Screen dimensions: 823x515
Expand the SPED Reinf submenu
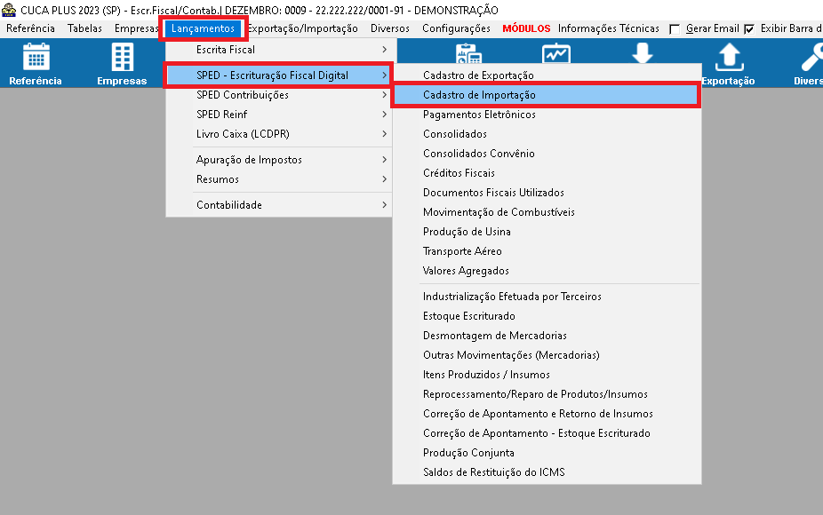point(279,115)
